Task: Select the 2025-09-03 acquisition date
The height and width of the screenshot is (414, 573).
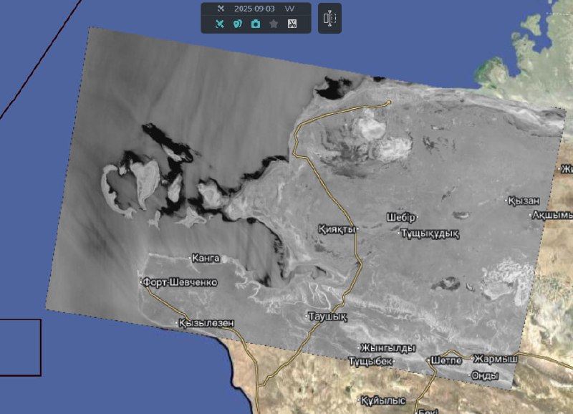Action: pyautogui.click(x=254, y=9)
